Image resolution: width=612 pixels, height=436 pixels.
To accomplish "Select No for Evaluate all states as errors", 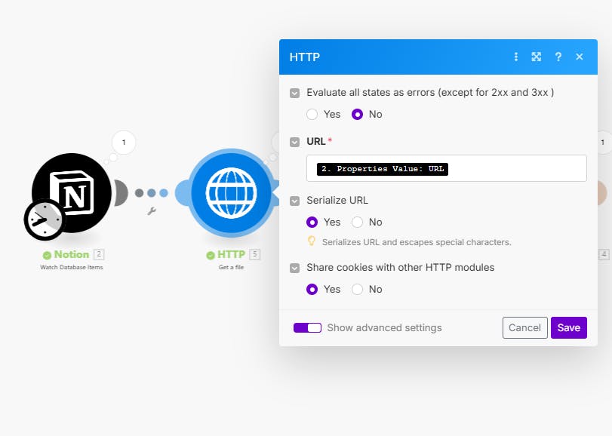I will tap(358, 115).
